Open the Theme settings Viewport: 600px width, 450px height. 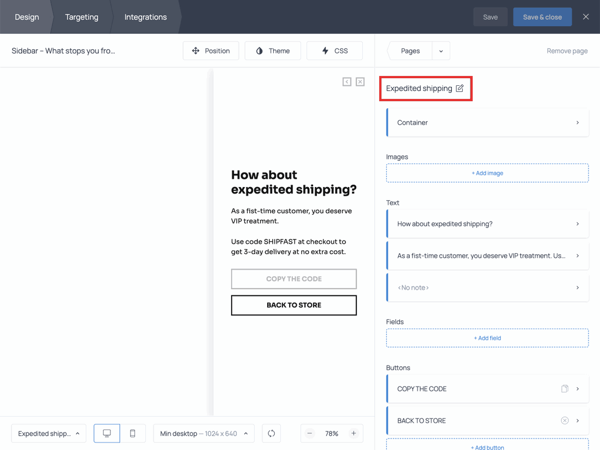(x=273, y=51)
